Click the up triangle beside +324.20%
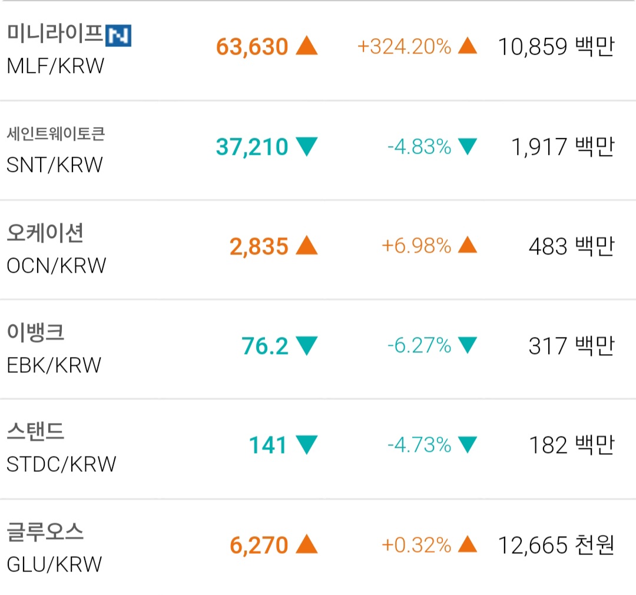The image size is (636, 595). [467, 46]
